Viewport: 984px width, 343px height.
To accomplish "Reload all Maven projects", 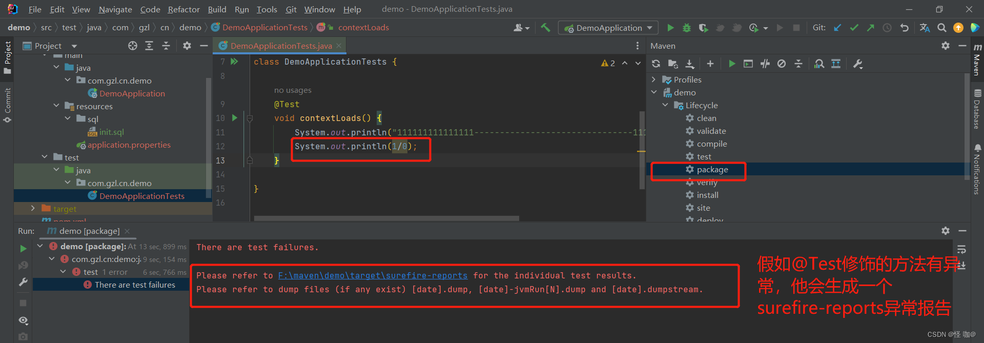I will (x=656, y=64).
